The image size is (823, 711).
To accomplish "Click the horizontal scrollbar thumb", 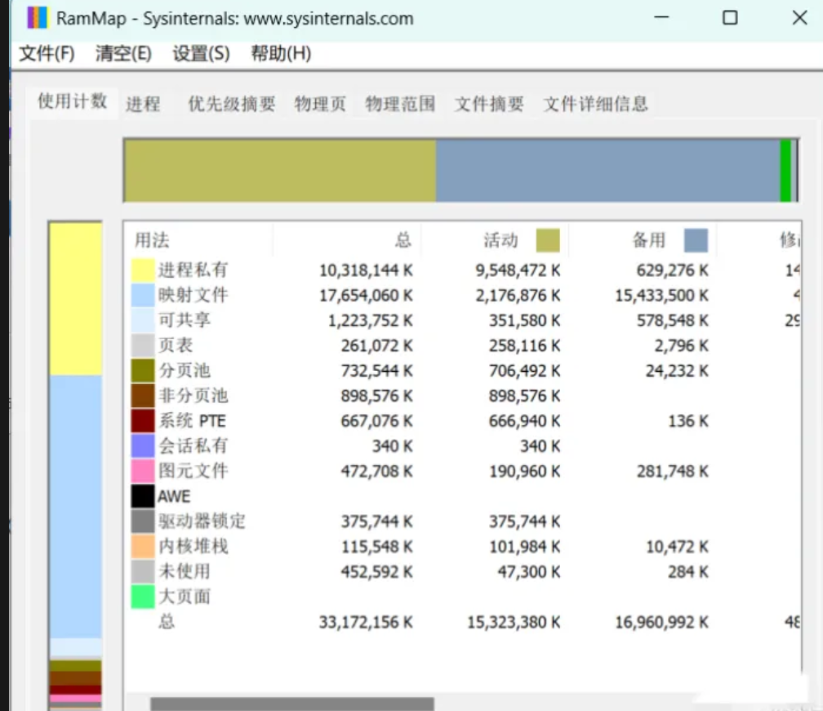I will pyautogui.click(x=291, y=704).
